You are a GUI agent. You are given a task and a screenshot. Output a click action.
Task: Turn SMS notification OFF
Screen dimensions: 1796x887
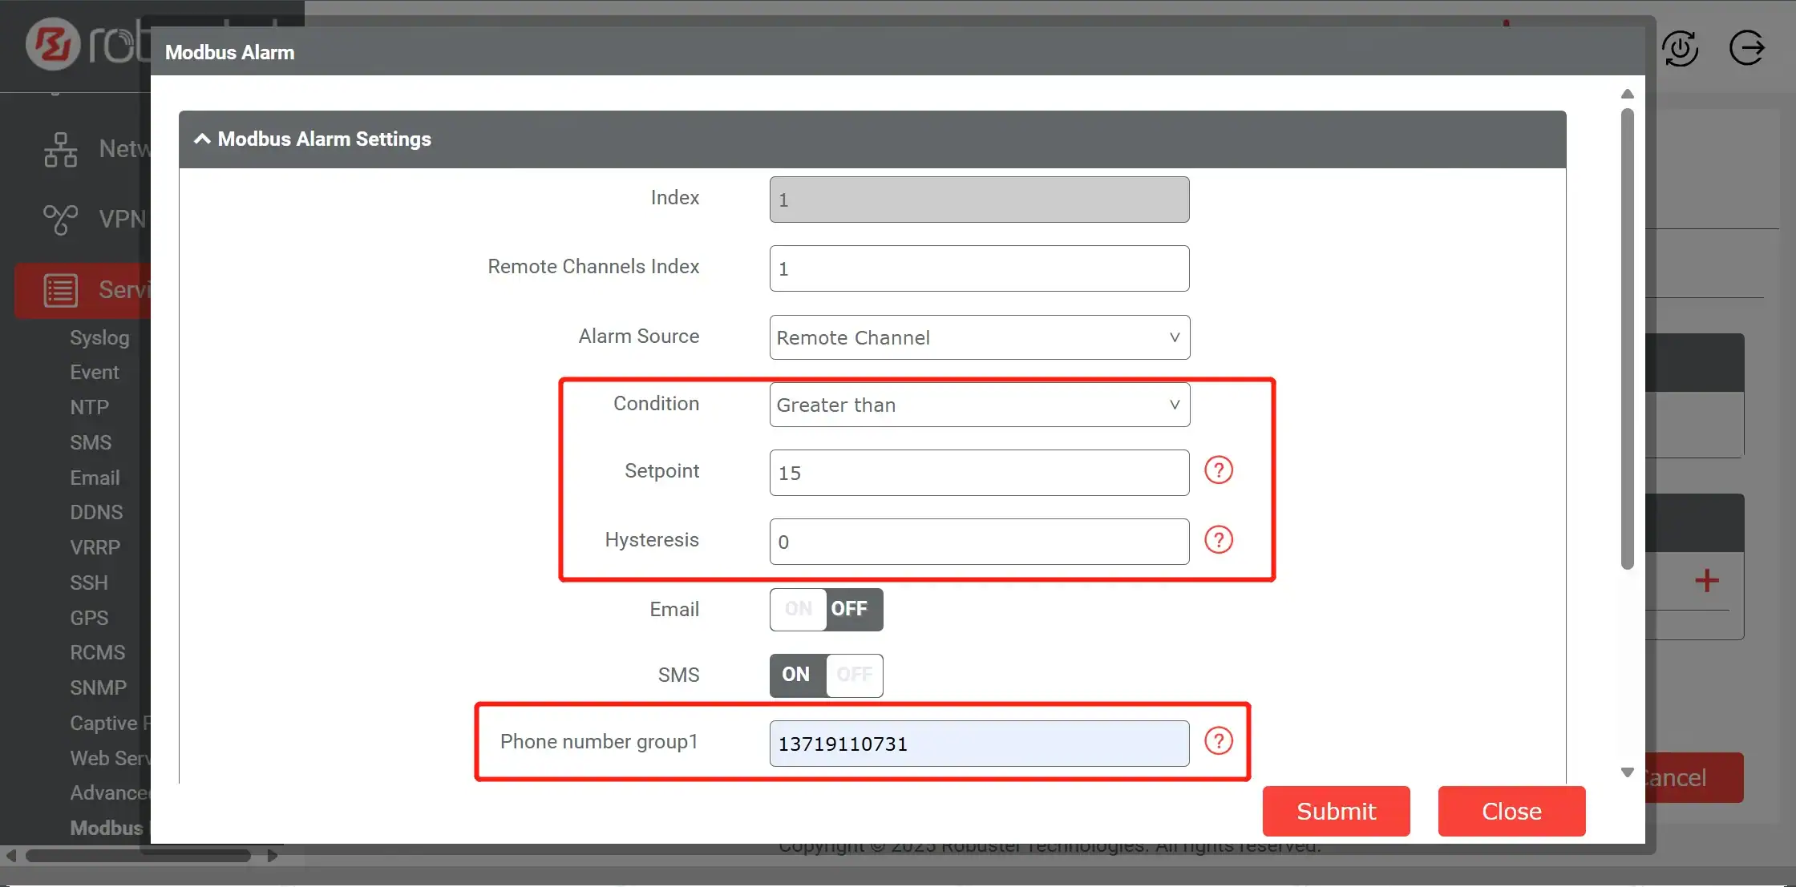(854, 675)
